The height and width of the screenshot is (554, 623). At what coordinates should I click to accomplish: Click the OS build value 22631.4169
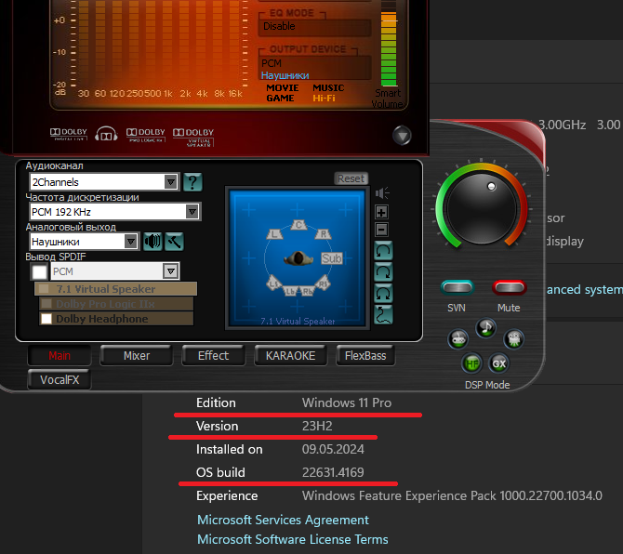pos(333,472)
